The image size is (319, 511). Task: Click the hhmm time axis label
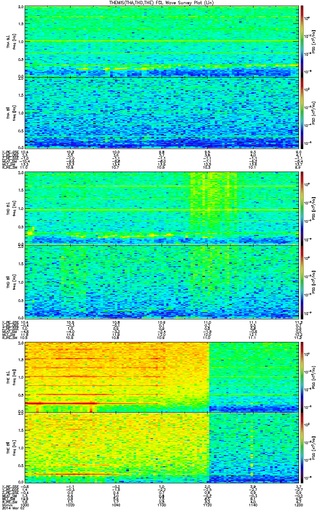pos(7,505)
